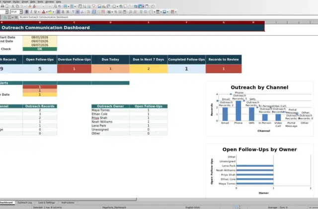Select the Clone Formatting paintbrush tool
Screen dimensions: 318x209
(30, 6)
